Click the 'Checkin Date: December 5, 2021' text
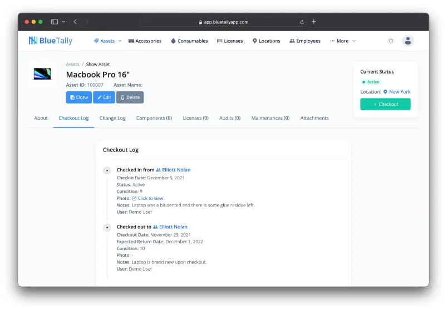The width and height of the screenshot is (448, 314). pos(150,178)
